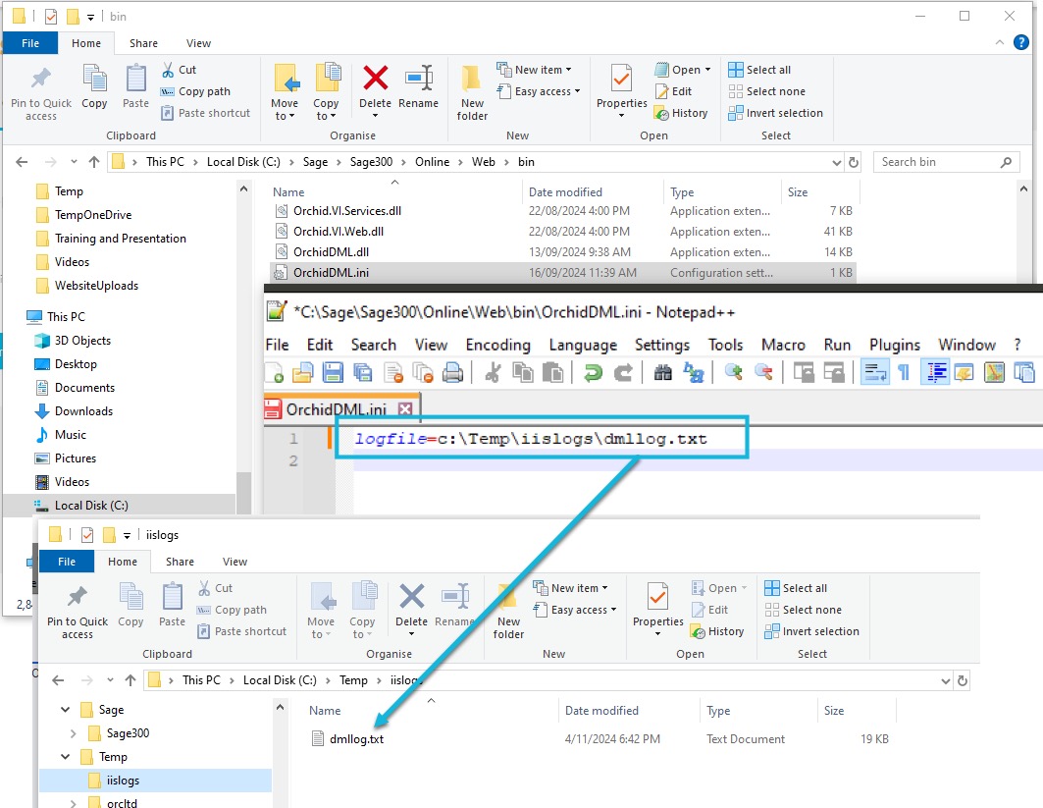1043x808 pixels.
Task: Select the file Orchid.VI.Services.dll
Action: [x=347, y=211]
